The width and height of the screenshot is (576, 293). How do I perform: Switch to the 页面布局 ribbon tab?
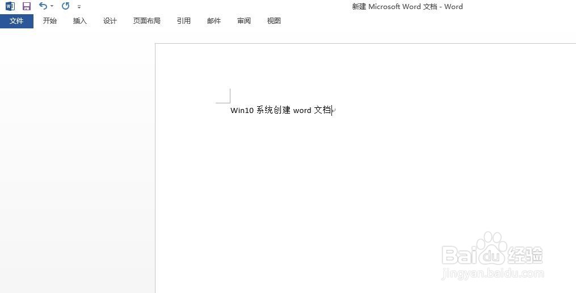[146, 21]
